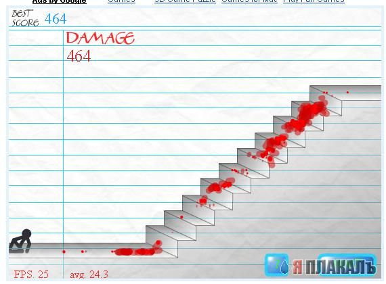Click the blue question-mark help button

[277, 265]
